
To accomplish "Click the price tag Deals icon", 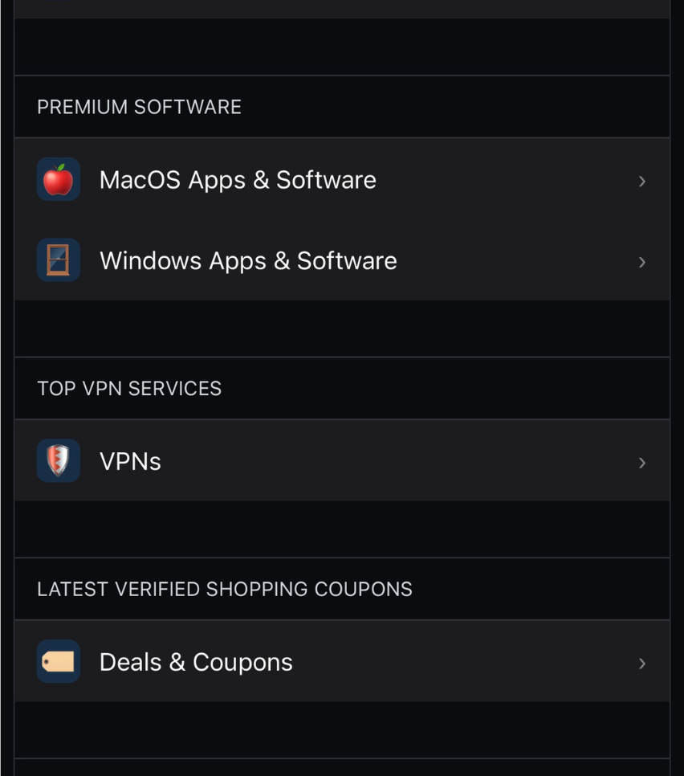I will point(59,662).
